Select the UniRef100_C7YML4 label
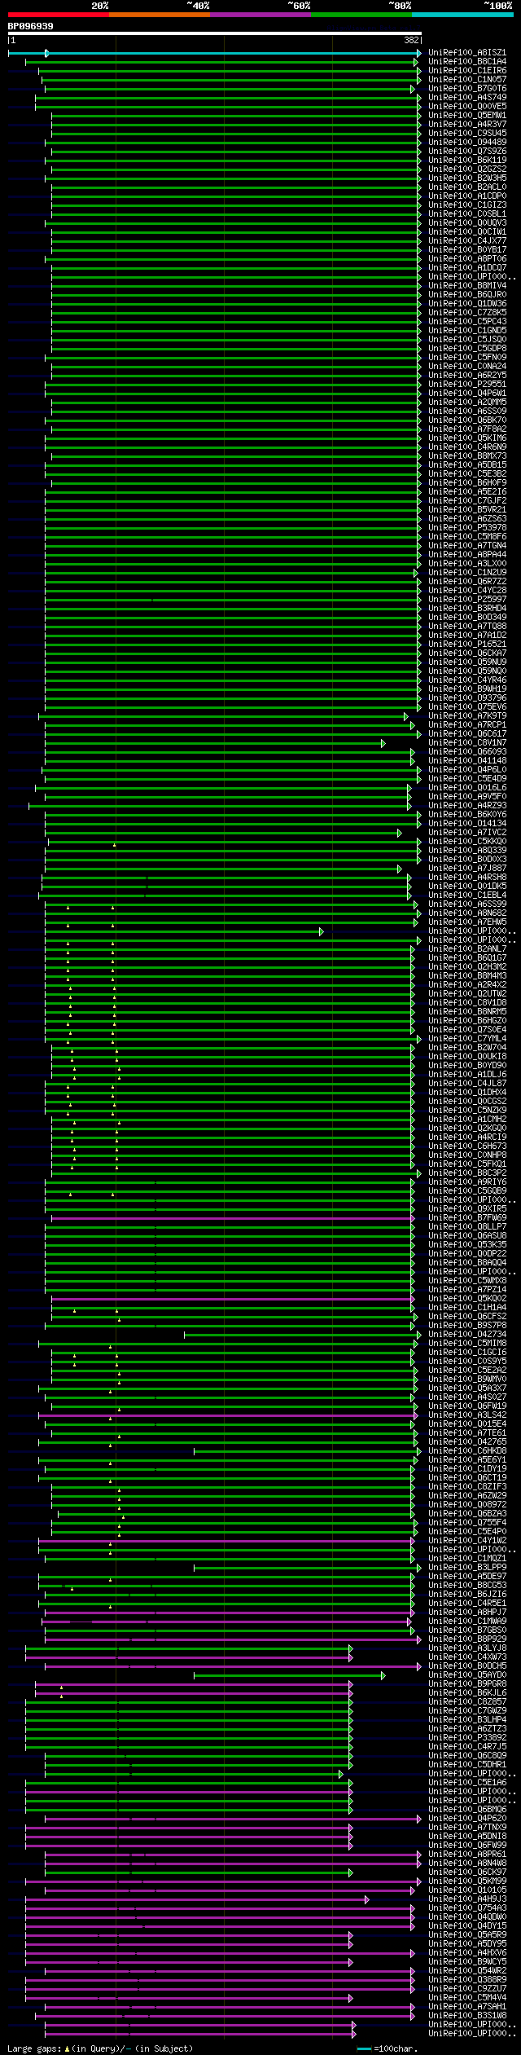521x2055 pixels. [467, 1039]
